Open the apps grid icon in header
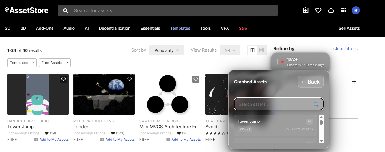 tap(343, 10)
